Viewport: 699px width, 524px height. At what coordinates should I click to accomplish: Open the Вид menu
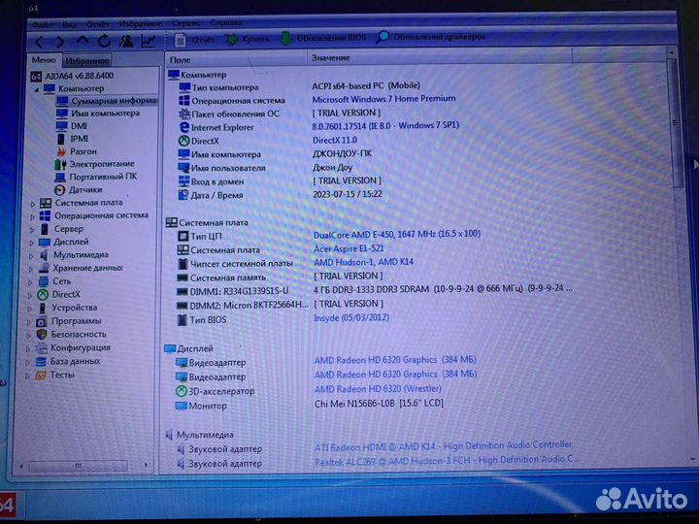pyautogui.click(x=70, y=24)
